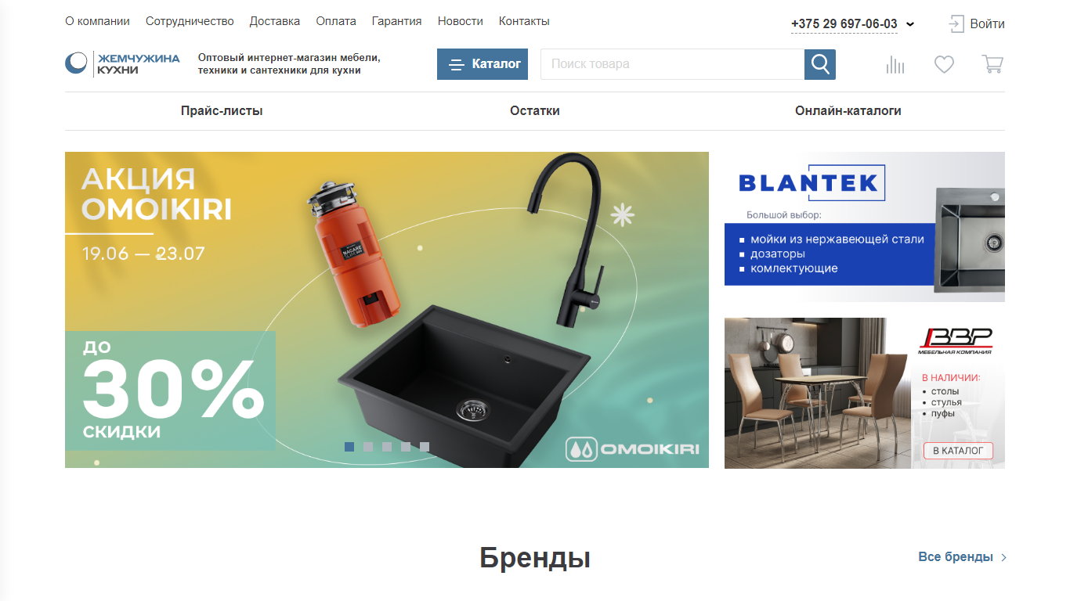Open the Контакты menu link
Screen dimensions: 1070x601
pyautogui.click(x=524, y=21)
